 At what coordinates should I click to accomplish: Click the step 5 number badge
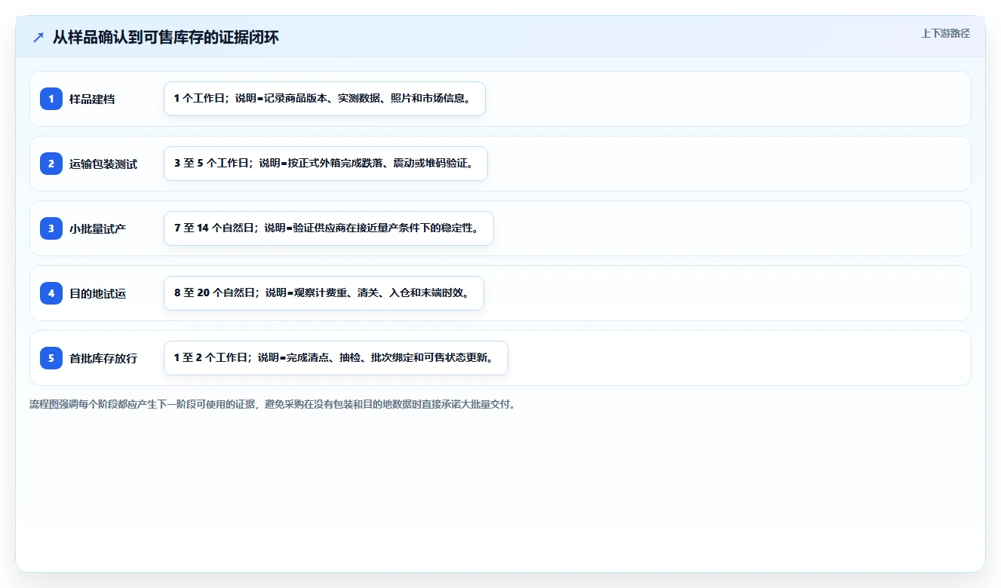(51, 358)
